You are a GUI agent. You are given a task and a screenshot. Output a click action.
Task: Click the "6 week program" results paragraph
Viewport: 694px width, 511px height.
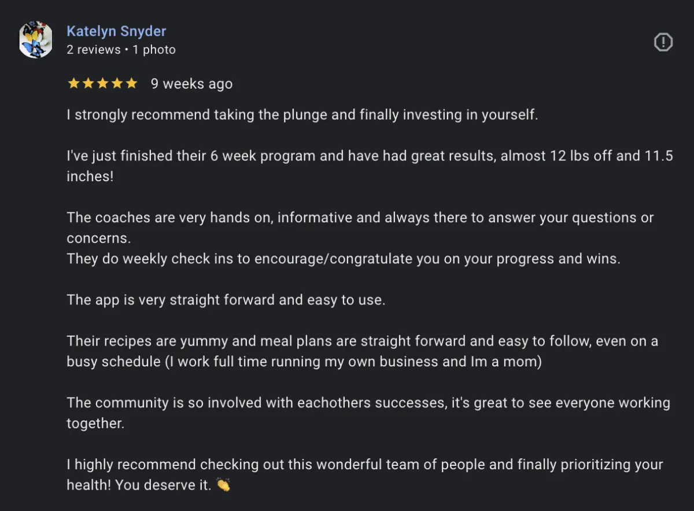[x=370, y=166]
